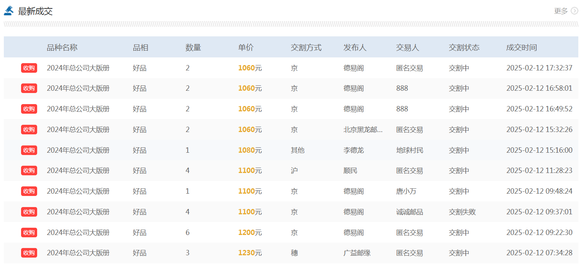Viewport: 581px width, 266px height.
Task: Click the 单价 column header
Action: tap(245, 47)
